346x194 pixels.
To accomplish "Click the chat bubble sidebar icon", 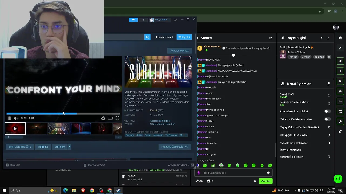I will tap(340, 91).
